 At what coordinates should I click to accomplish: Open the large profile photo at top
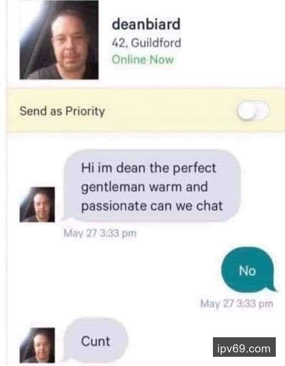[59, 40]
